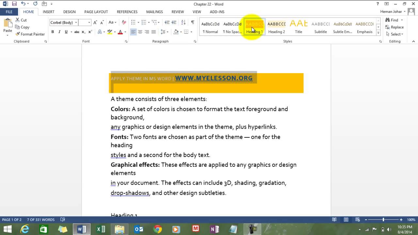Image resolution: width=418 pixels, height=235 pixels.
Task: Click the Copy command
Action: point(22,27)
